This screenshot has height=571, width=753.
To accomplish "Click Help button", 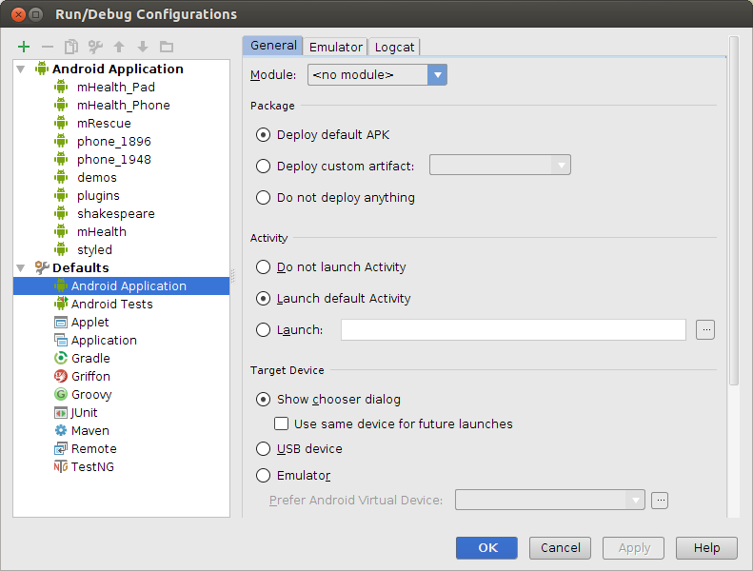I will 706,548.
